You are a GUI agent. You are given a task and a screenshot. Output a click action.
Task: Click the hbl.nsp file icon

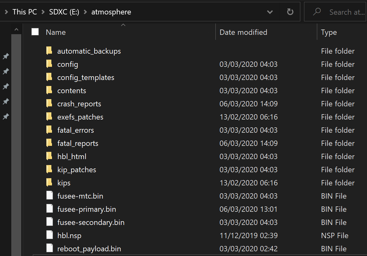(49, 235)
